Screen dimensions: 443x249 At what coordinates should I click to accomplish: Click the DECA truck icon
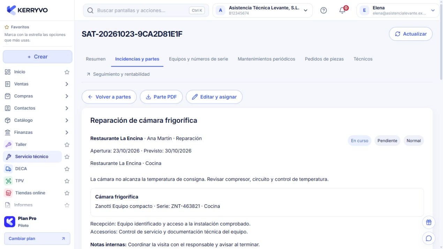coord(8,169)
